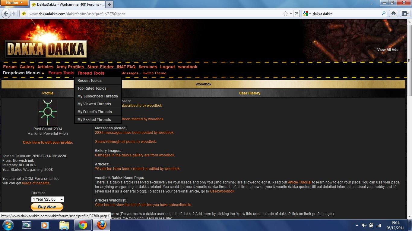Open the Services navigation link
Viewport: 412px width, 231px height.
(x=148, y=67)
